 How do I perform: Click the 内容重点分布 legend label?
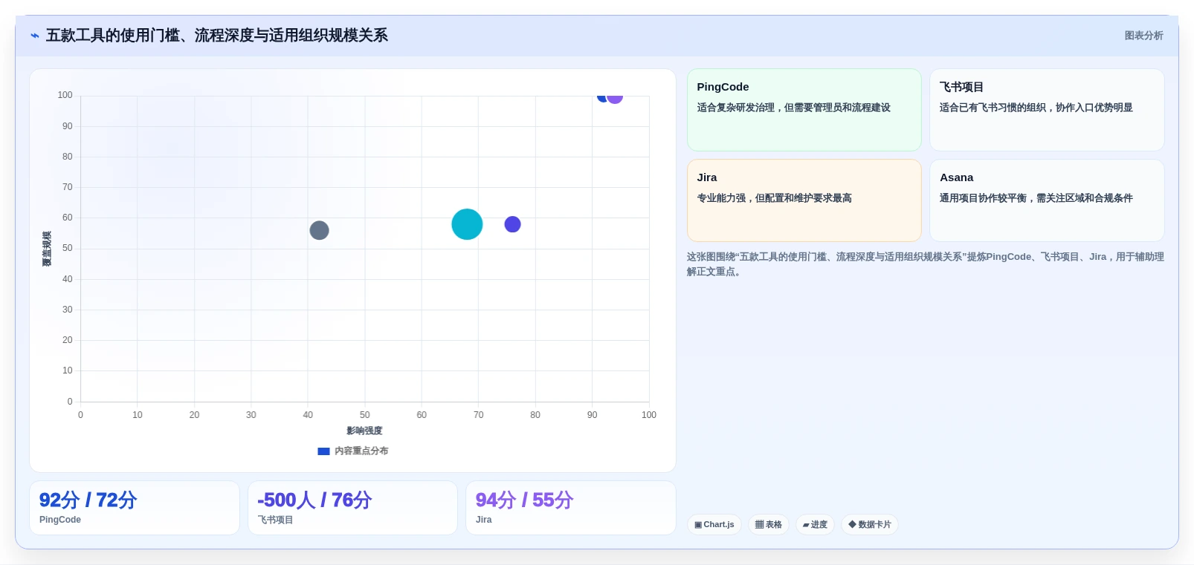[361, 451]
